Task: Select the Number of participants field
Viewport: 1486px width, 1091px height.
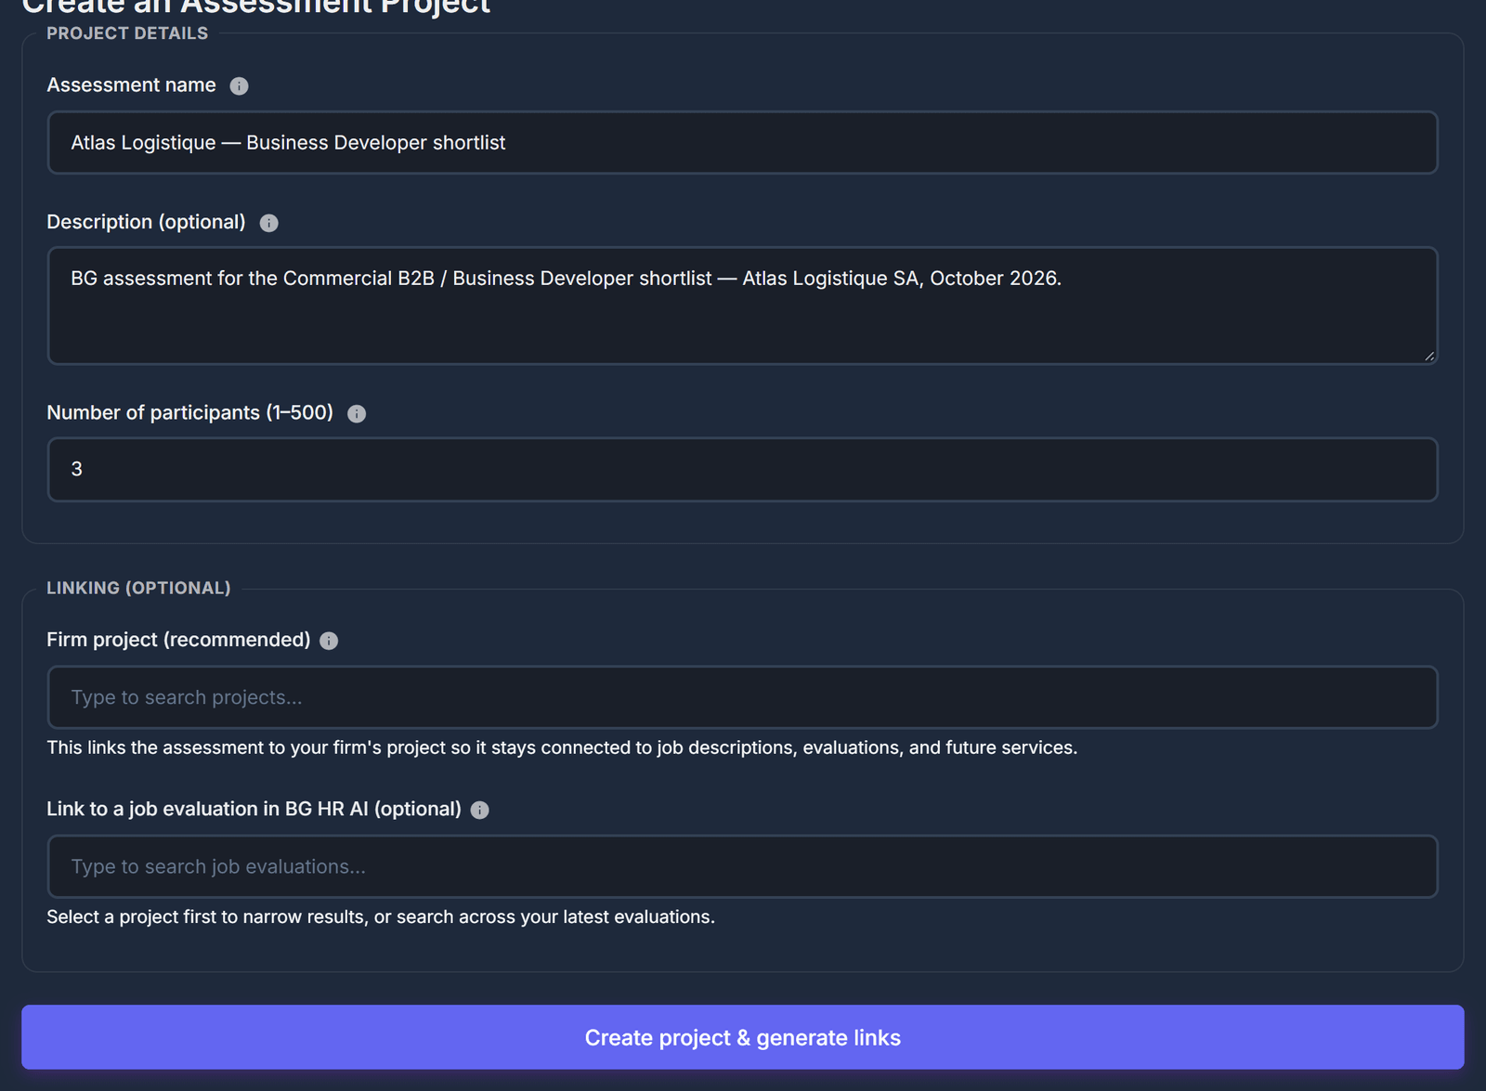Action: tap(742, 470)
